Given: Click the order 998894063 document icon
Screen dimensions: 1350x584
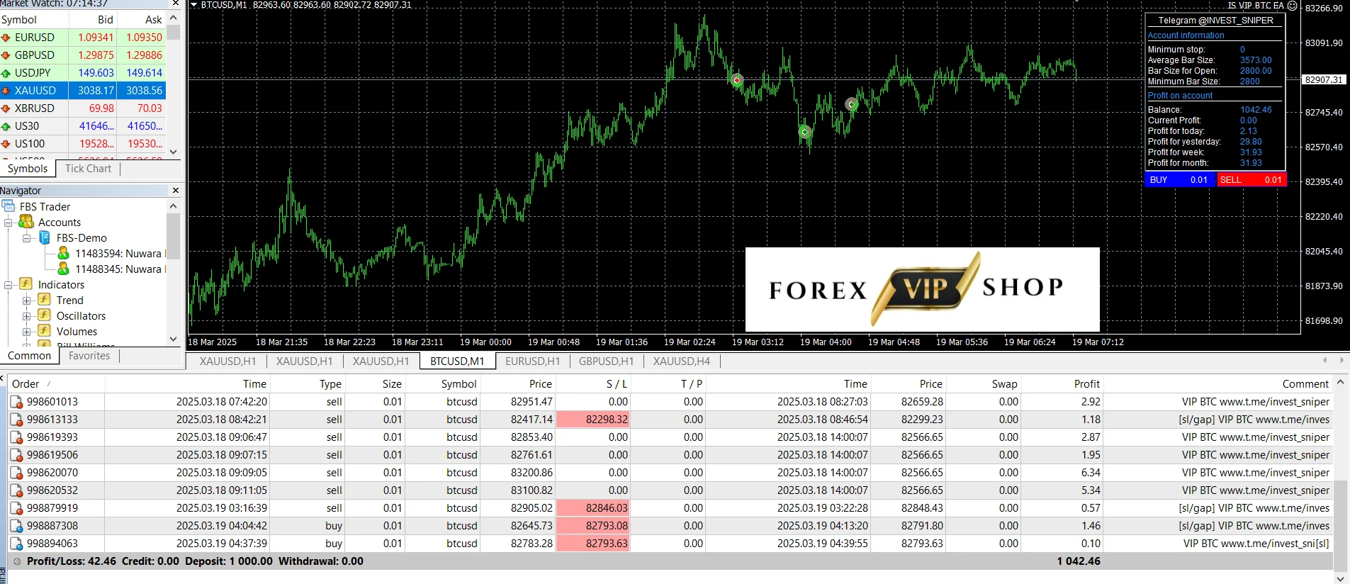Looking at the screenshot, I should click(x=16, y=544).
